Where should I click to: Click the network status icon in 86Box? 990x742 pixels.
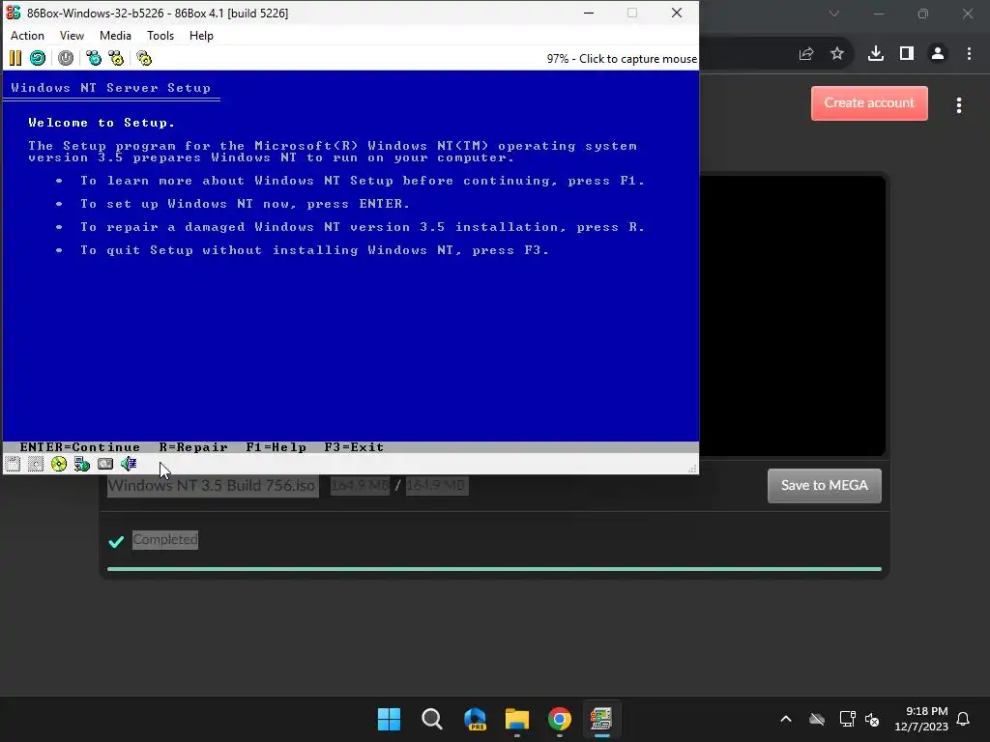(x=82, y=465)
